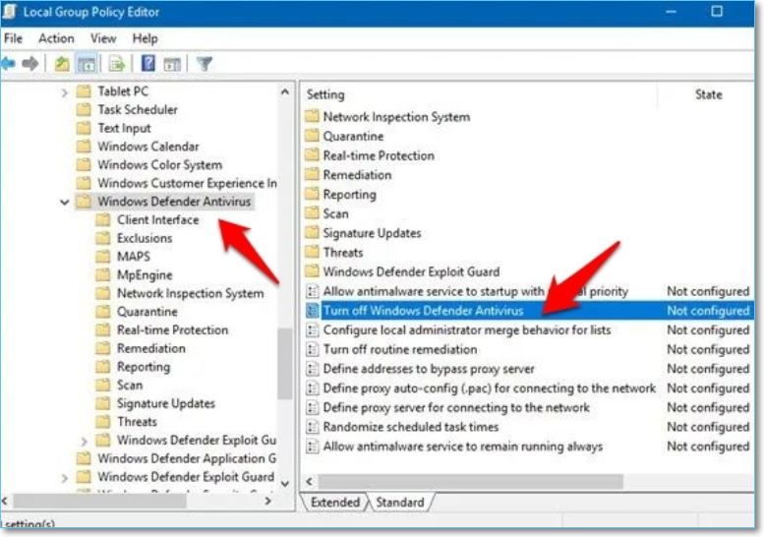Click settings pane horizontal scroll left arrow
This screenshot has width=764, height=537.
(x=310, y=482)
